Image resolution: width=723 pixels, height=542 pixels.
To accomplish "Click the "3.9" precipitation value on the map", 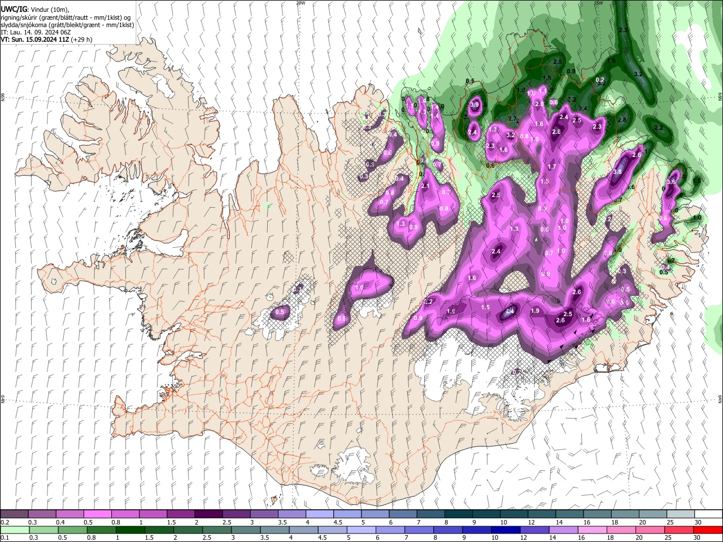I will click(475, 104).
